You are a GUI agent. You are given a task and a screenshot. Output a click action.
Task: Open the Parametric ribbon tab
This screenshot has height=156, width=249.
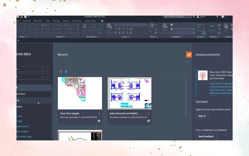coord(38,21)
